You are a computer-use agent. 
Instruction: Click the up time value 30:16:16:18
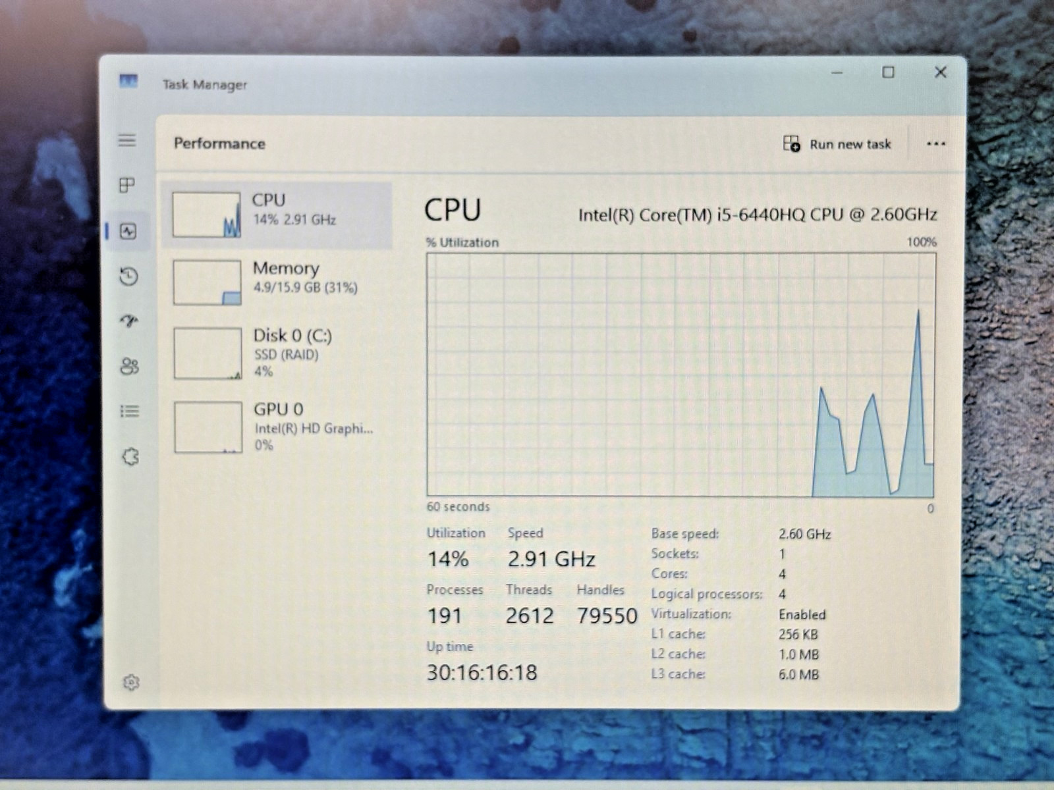pyautogui.click(x=482, y=673)
